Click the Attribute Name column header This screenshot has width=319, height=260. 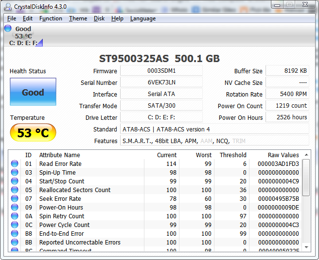(x=59, y=155)
